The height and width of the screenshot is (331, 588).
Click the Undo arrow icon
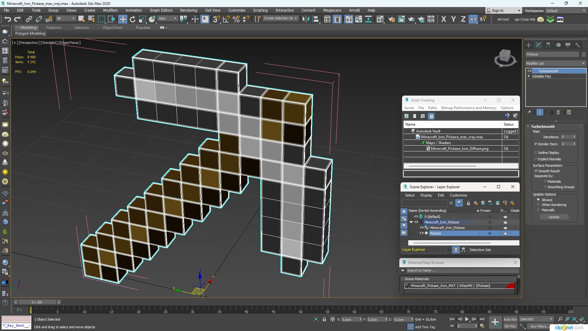8,19
